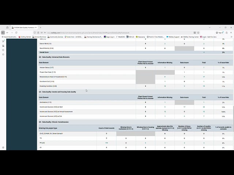Click the site security padlock icon
The image size is (234, 175).
(38, 32)
